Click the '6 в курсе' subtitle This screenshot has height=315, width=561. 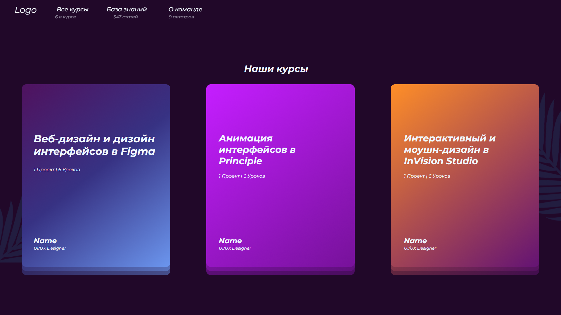click(x=65, y=17)
